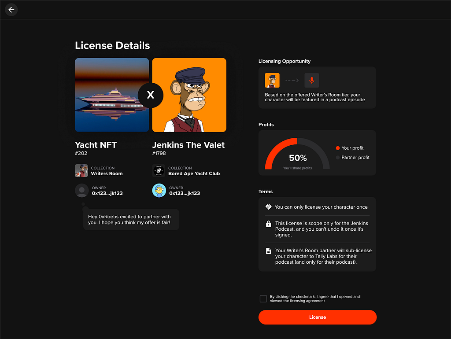Click the dark Partner profit legend dot
The image size is (451, 339).
coord(338,158)
